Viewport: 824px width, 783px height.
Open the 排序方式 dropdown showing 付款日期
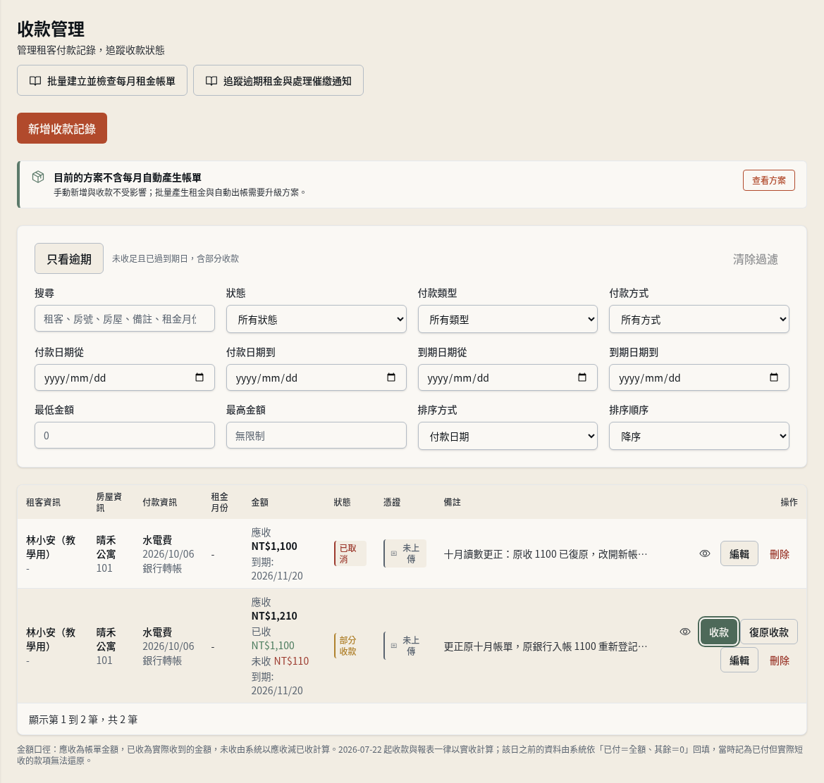[508, 436]
